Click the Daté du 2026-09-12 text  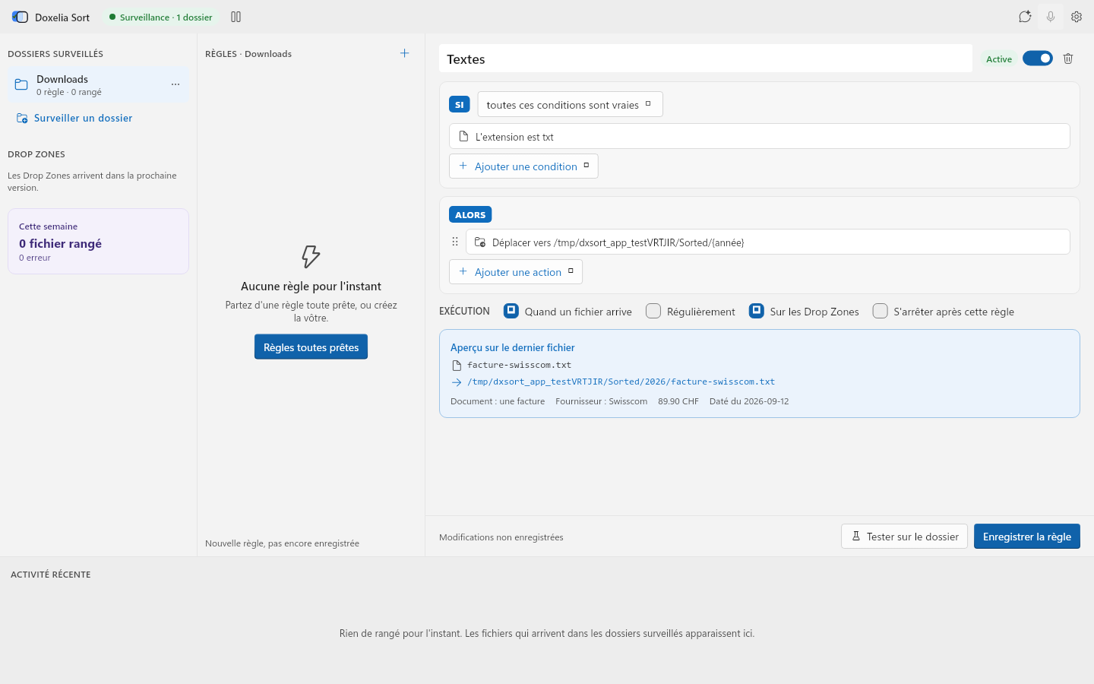coord(749,401)
